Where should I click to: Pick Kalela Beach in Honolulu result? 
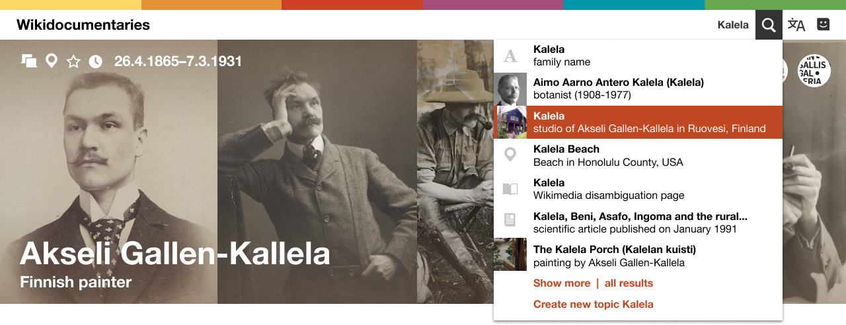[x=638, y=156]
